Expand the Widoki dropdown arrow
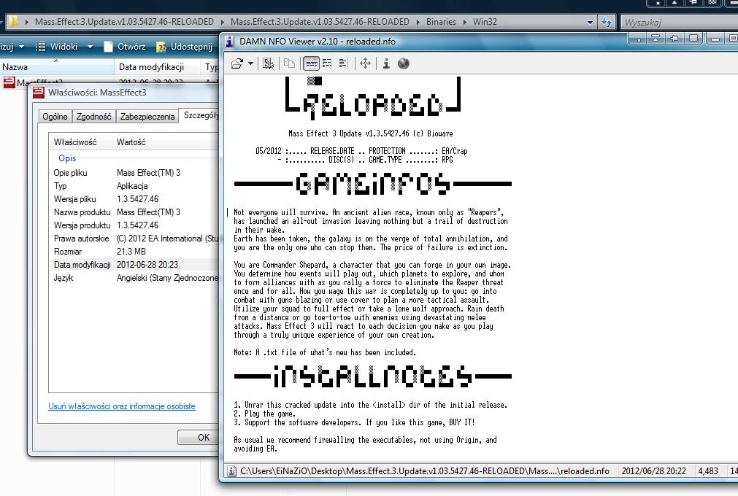This screenshot has height=496, width=738. tap(90, 47)
